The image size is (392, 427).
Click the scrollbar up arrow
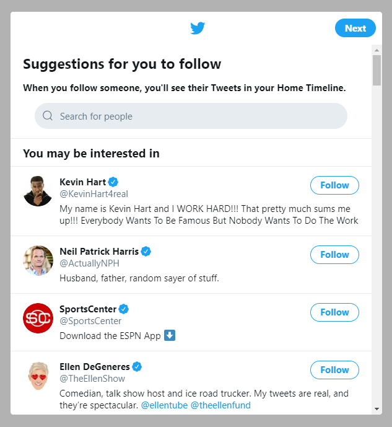[x=377, y=49]
